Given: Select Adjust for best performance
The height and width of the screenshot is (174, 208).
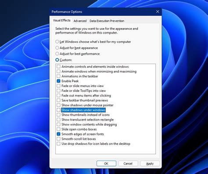Looking at the screenshot, I should coord(57,54).
